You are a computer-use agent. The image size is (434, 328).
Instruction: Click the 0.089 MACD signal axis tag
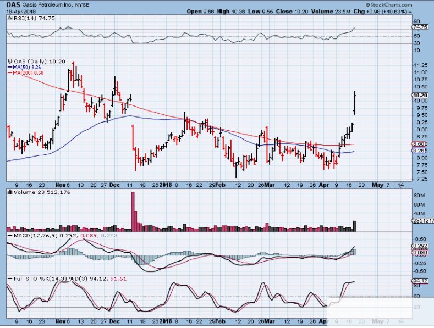pyautogui.click(x=419, y=253)
